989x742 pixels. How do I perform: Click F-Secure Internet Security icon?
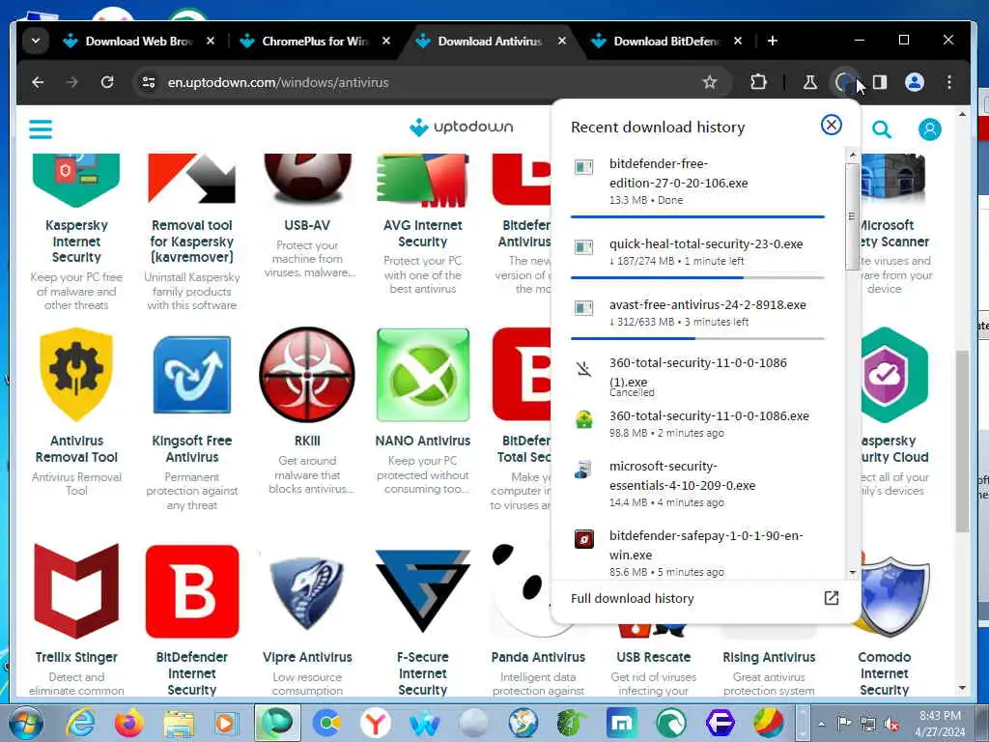423,591
